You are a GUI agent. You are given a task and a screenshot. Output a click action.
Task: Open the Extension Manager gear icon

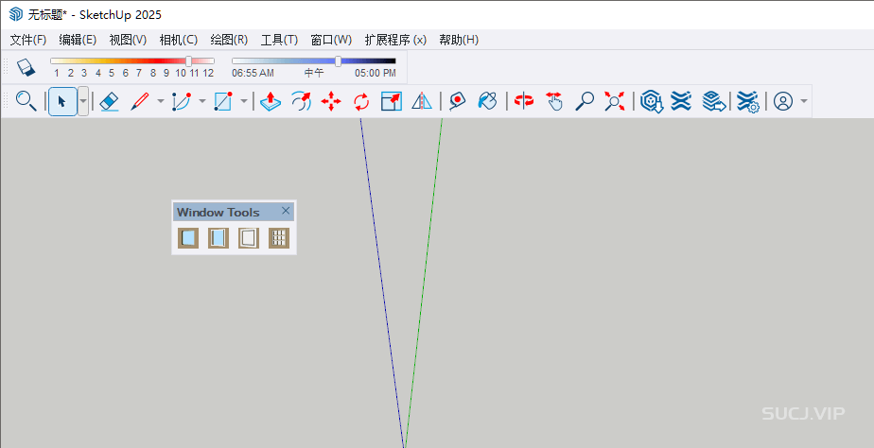(747, 102)
